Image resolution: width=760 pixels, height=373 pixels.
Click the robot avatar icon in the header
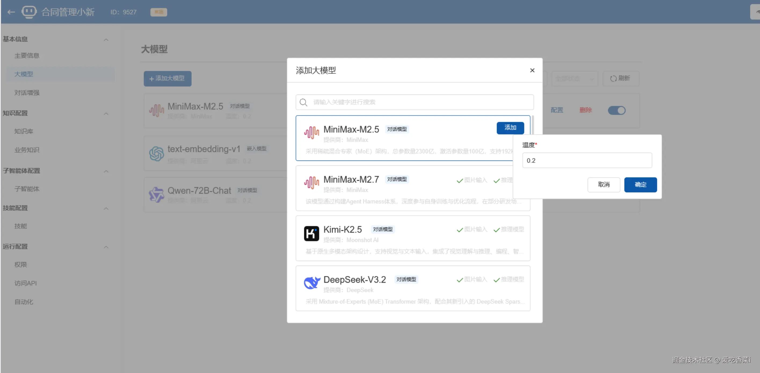point(29,12)
